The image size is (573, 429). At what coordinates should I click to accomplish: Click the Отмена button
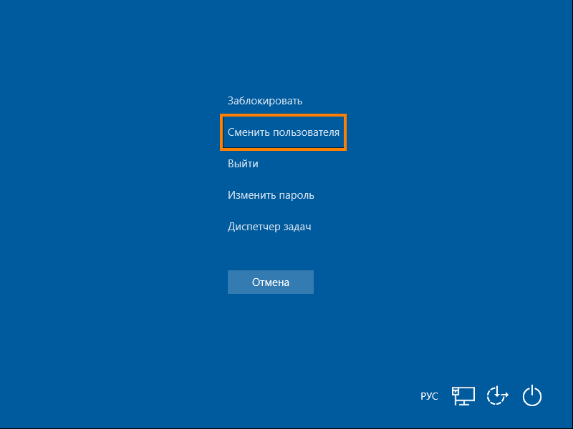[271, 282]
